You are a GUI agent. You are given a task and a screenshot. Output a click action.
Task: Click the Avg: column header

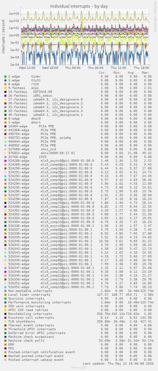click(132, 73)
